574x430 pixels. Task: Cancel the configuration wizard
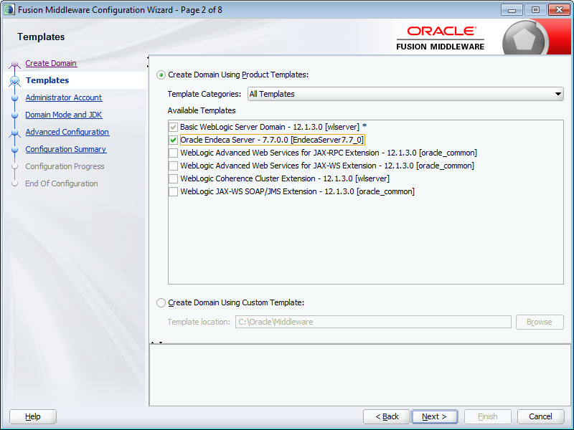[x=541, y=416]
